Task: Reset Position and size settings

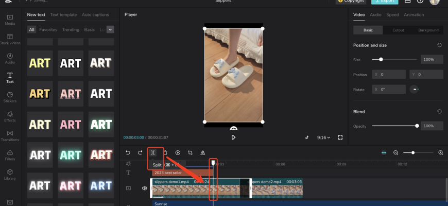Action: tap(439, 45)
